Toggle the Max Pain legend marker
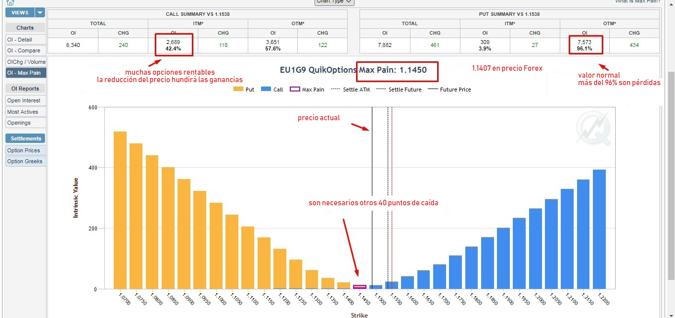The image size is (675, 318). coord(294,90)
